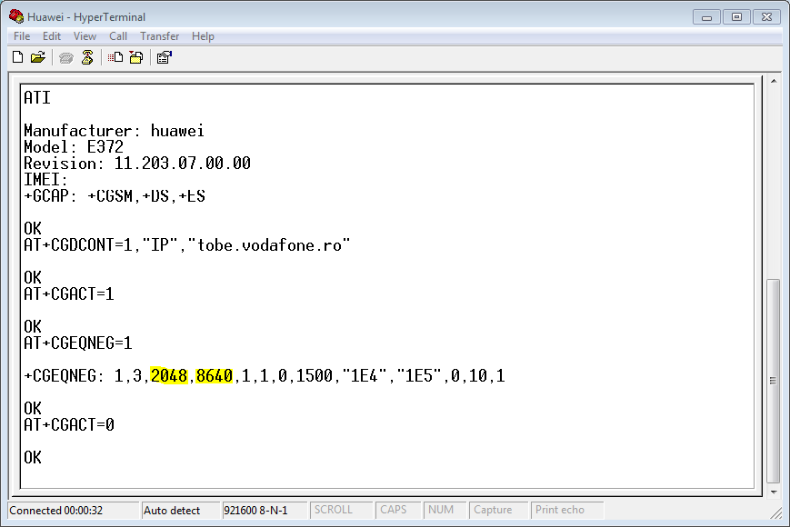Open an existing session with folder icon
790x527 pixels.
pos(38,57)
